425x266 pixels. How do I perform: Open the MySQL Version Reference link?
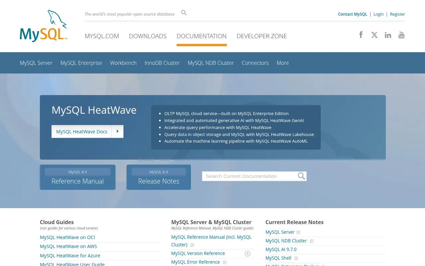[x=198, y=253]
